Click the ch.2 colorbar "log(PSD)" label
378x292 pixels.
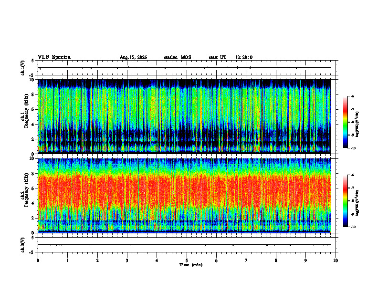(357, 203)
